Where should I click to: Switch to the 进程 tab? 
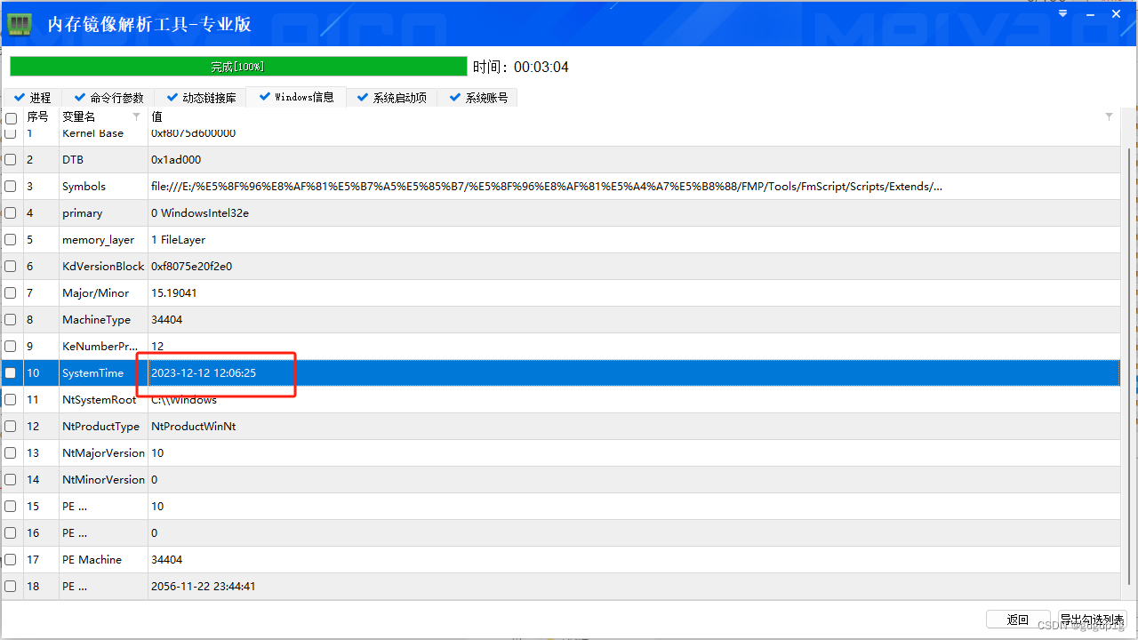point(33,98)
